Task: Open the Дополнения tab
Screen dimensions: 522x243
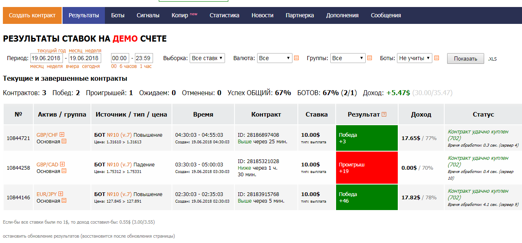Action: point(342,15)
